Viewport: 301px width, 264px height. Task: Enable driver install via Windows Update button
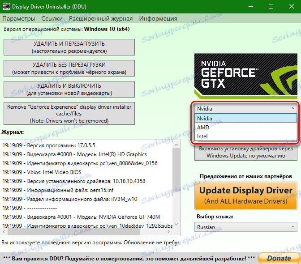coord(246,152)
